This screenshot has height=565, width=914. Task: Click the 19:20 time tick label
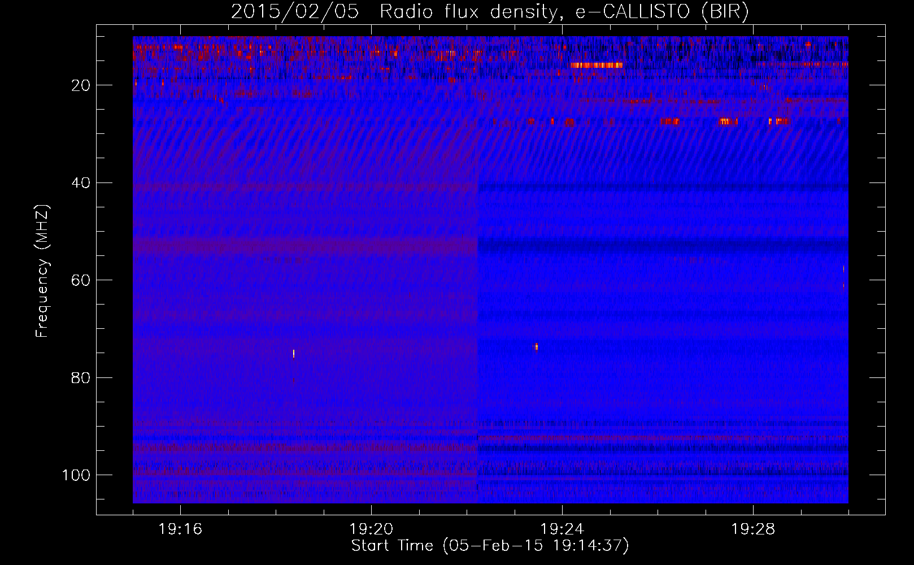[x=371, y=529]
